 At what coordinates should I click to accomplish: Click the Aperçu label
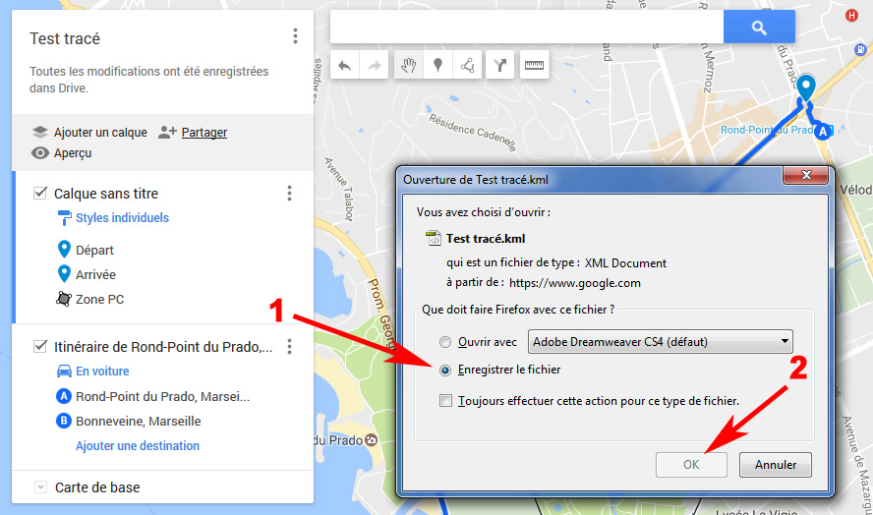[73, 153]
